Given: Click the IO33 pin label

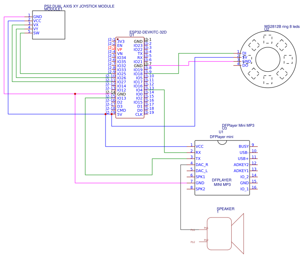Looking at the screenshot, I should coord(121,70).
